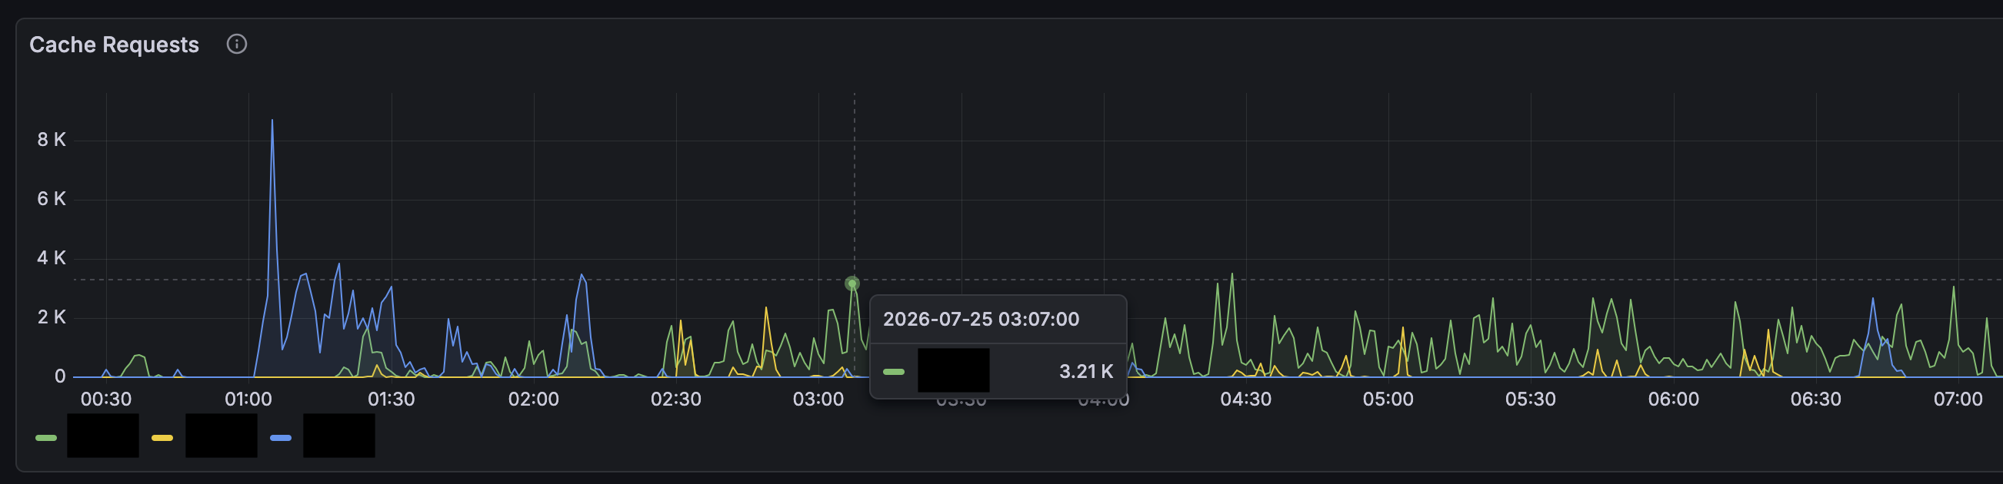Click the 8 K y-axis label
This screenshot has width=2003, height=484.
pos(52,140)
